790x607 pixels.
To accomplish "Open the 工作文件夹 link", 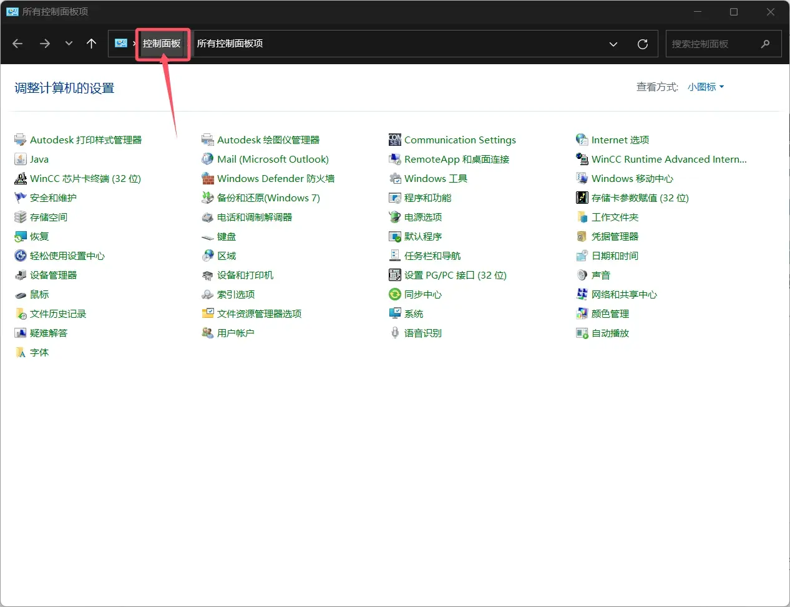I will tap(615, 217).
